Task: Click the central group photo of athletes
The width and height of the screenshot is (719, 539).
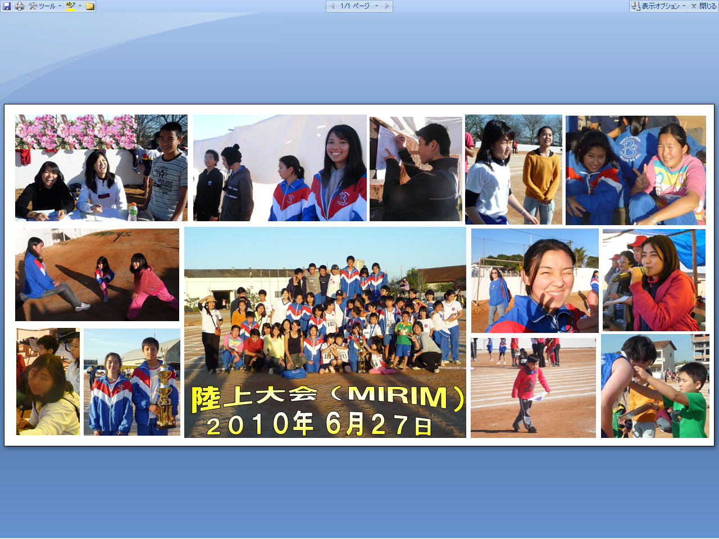Action: point(325,332)
